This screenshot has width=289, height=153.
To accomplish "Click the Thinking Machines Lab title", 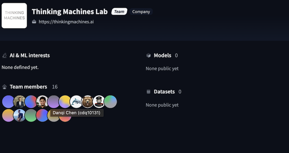I will coord(70,12).
